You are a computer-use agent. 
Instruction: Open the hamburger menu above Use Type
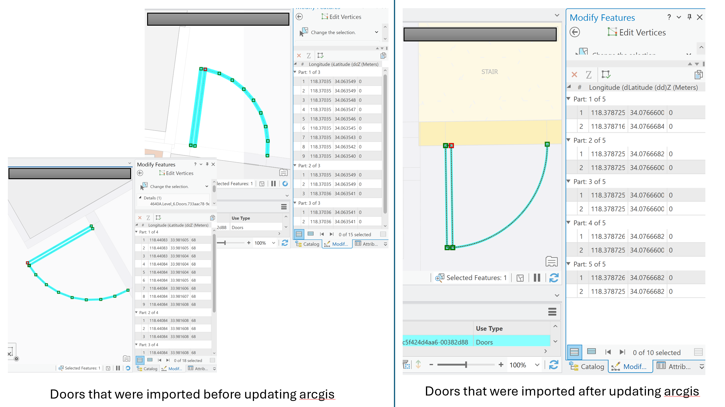coord(552,312)
